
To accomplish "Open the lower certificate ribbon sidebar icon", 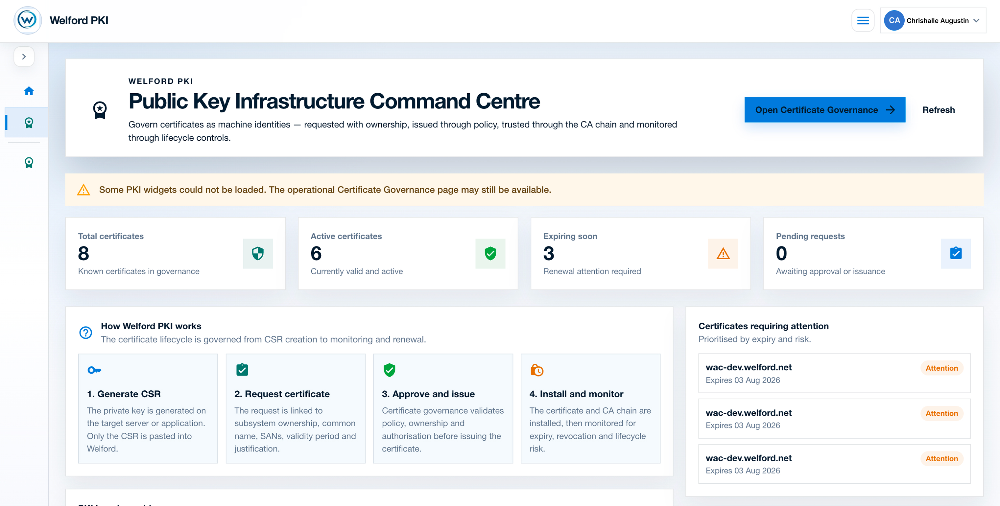I will pos(29,162).
